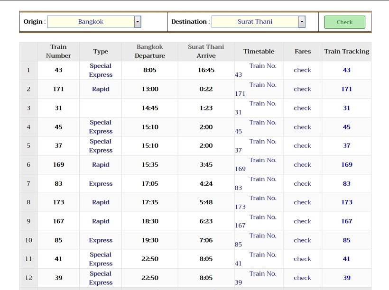
Task: Open timetable link for Train No. 43
Action: (262, 66)
